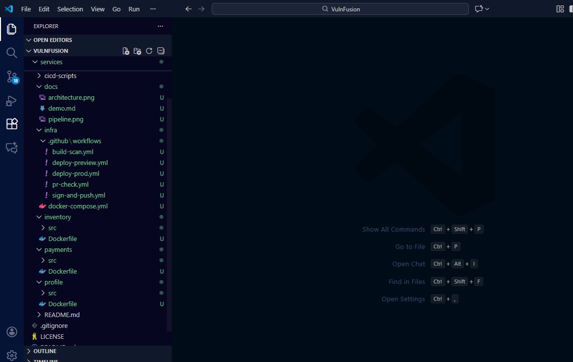This screenshot has width=573, height=362.
Task: Open build-scan.yml workflow file
Action: [x=98, y=152]
